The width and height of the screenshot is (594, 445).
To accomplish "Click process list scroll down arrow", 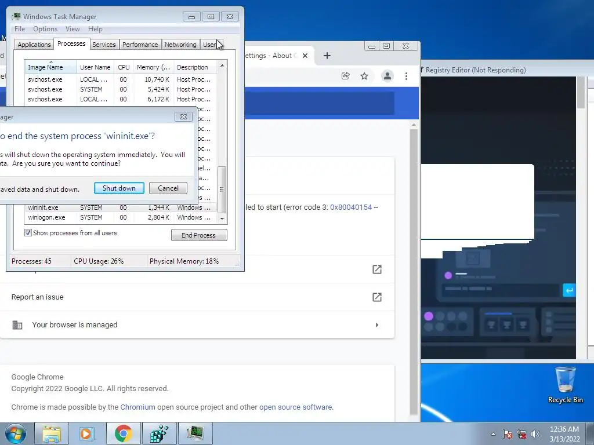I will (222, 218).
